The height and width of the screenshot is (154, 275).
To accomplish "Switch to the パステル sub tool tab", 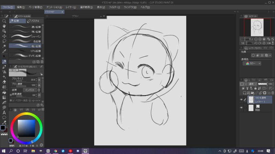I will (x=35, y=21).
